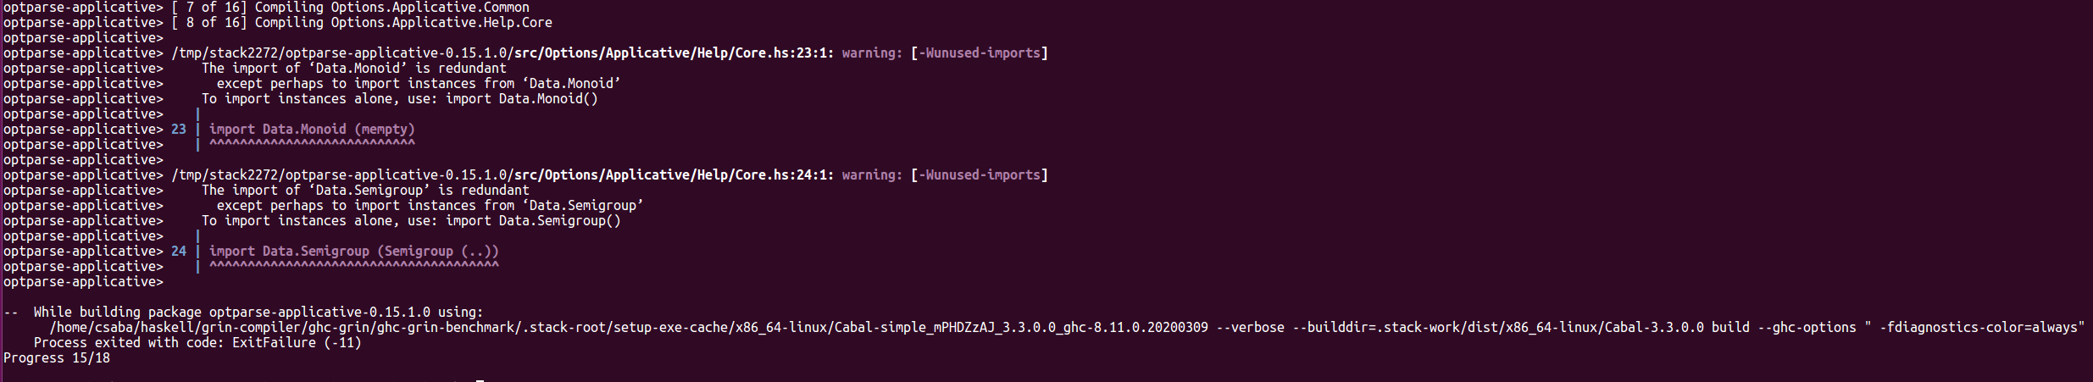Click the first -Wunused-imports warning flag
Image resolution: width=2093 pixels, height=382 pixels.
(x=980, y=53)
